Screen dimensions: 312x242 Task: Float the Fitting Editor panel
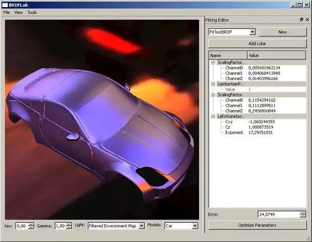(301, 20)
